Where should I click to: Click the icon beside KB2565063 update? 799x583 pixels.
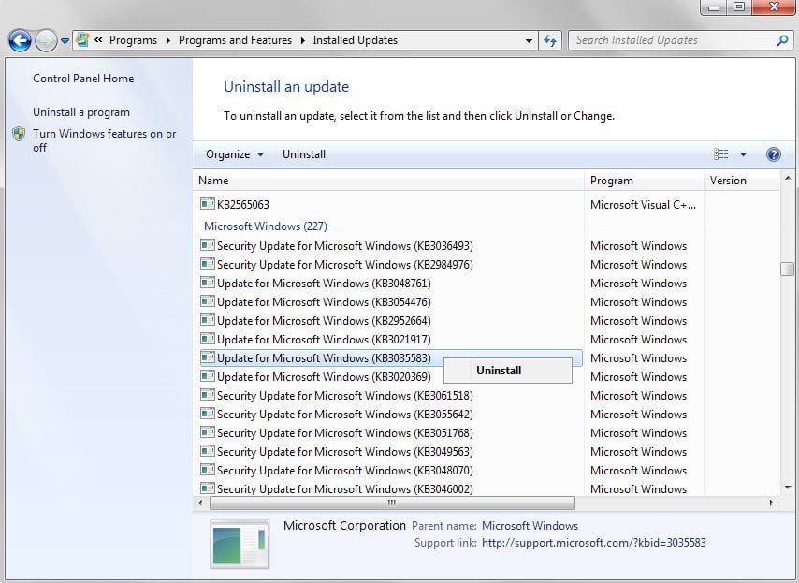(207, 204)
